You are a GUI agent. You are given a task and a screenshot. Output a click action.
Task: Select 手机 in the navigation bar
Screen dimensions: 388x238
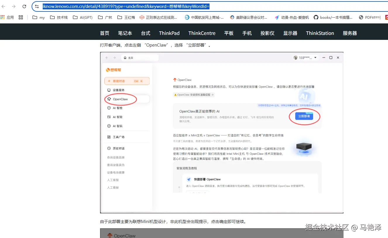[x=247, y=33]
